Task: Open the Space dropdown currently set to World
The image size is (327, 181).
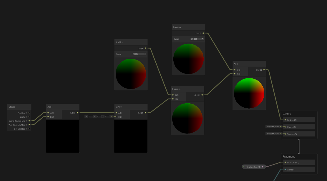Action: (139, 54)
